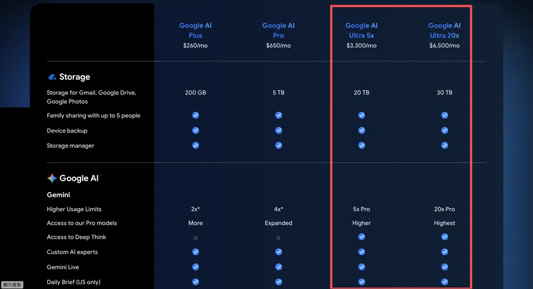
Task: Click the 30 TB storage value
Action: click(444, 93)
